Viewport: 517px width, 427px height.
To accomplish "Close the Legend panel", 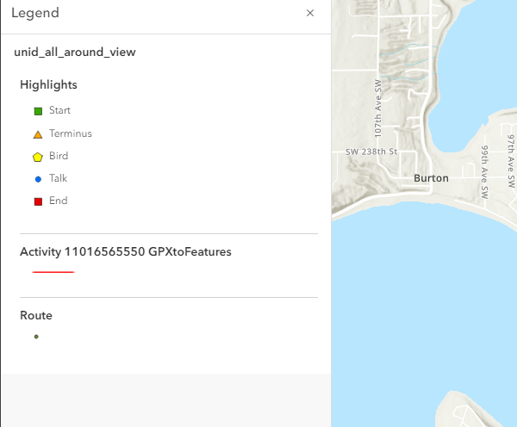I will pyautogui.click(x=310, y=14).
